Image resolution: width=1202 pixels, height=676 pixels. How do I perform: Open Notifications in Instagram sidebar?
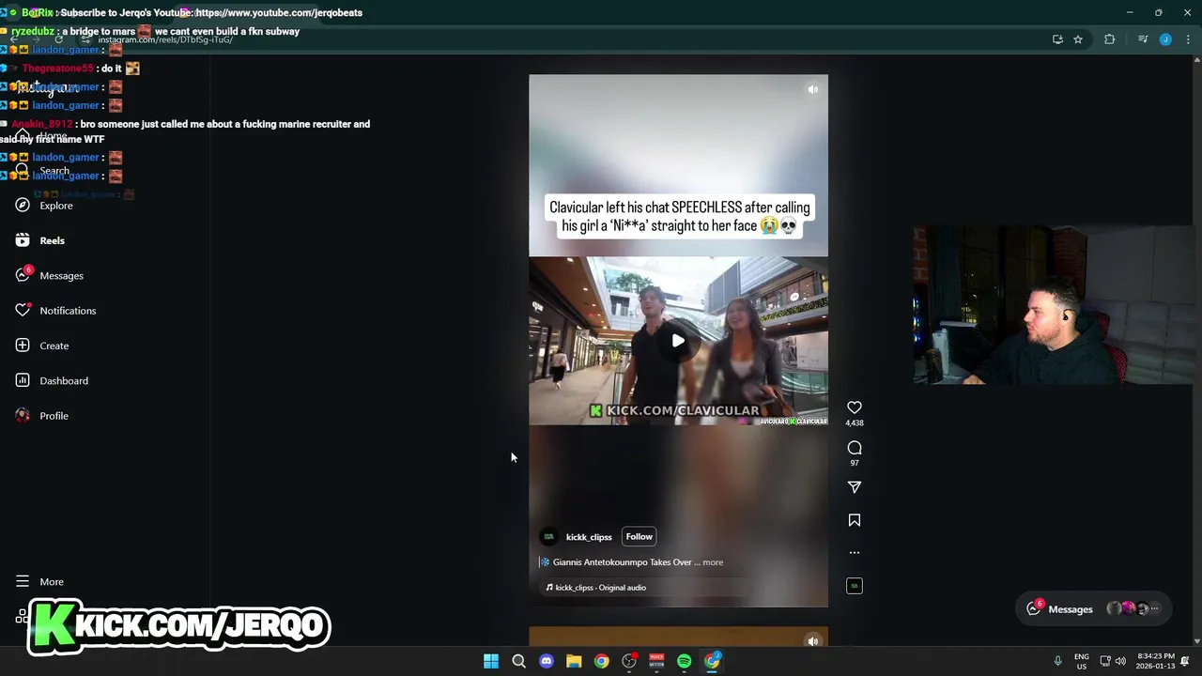coord(68,311)
